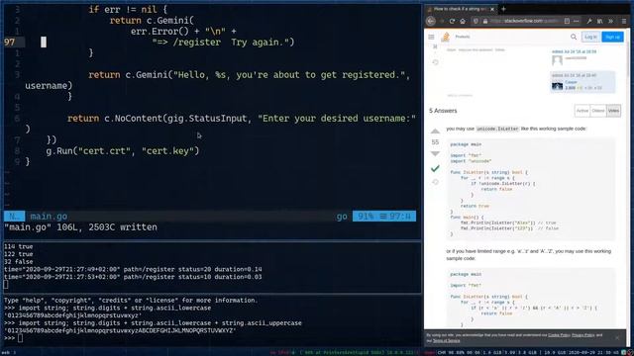The height and width of the screenshot is (356, 634).
Task: Upvote the accepted answer
Action: pyautogui.click(x=435, y=132)
